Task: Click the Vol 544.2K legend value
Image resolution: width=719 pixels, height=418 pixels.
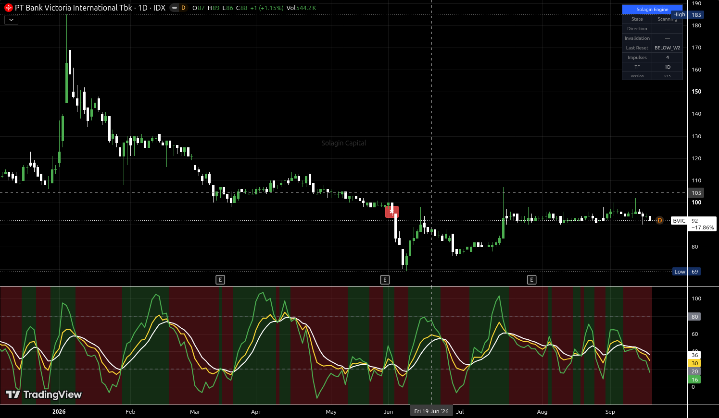Action: point(301,8)
